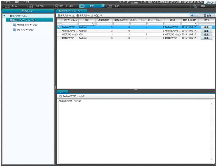Click the パッケージ名 filter text field
This screenshot has height=167, width=217.
pos(68,24)
